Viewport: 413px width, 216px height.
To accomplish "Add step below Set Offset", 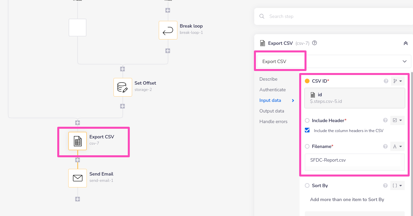I will point(122,106).
